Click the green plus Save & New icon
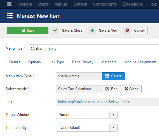The width and height of the screenshot is (159, 137). [92, 30]
